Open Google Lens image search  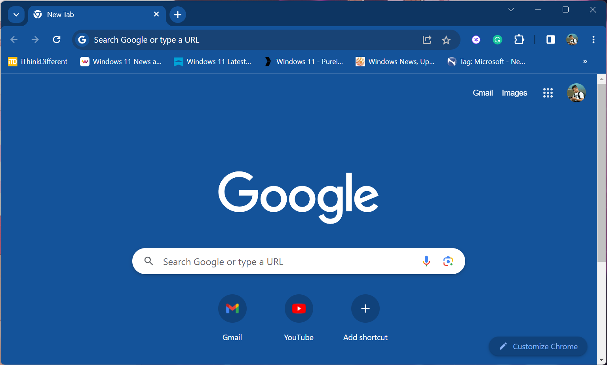click(x=448, y=261)
